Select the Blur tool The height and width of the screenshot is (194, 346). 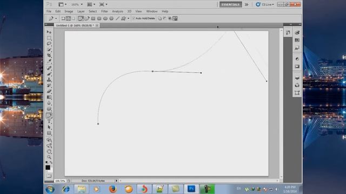click(49, 103)
